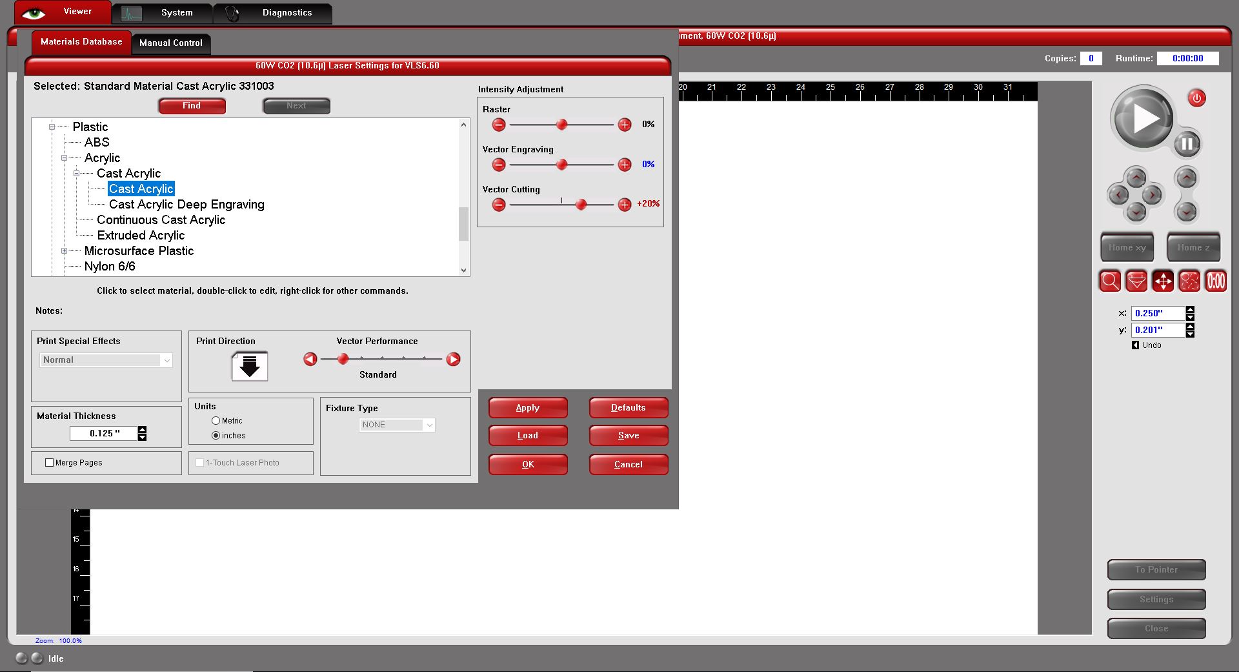The image size is (1239, 672).
Task: Jog carriage up in XY pad
Action: [1136, 178]
